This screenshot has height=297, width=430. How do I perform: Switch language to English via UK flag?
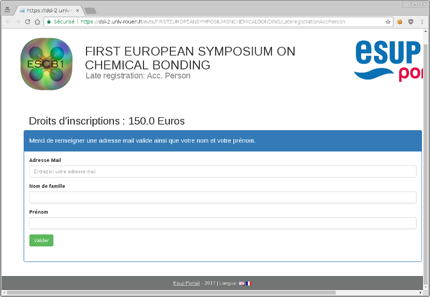tap(242, 283)
